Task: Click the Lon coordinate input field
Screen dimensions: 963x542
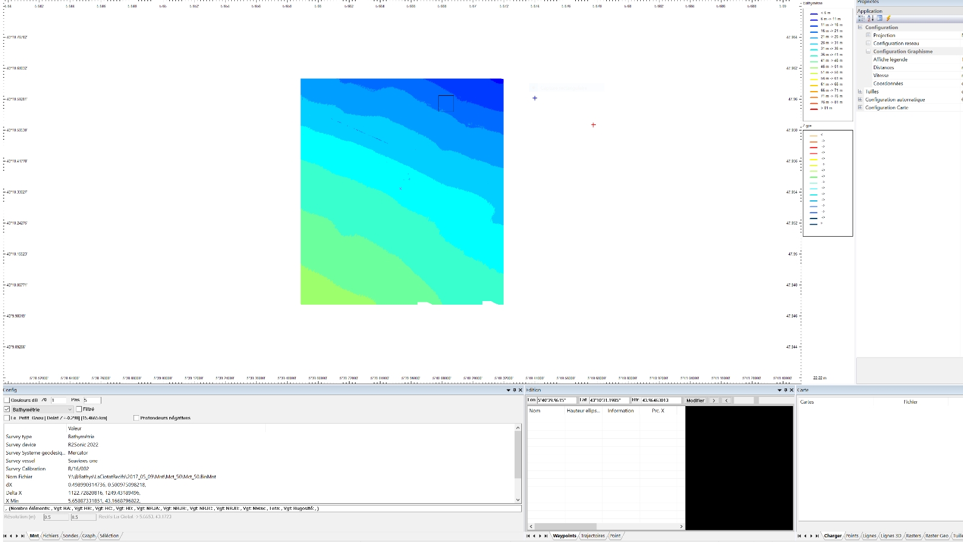Action: [556, 401]
